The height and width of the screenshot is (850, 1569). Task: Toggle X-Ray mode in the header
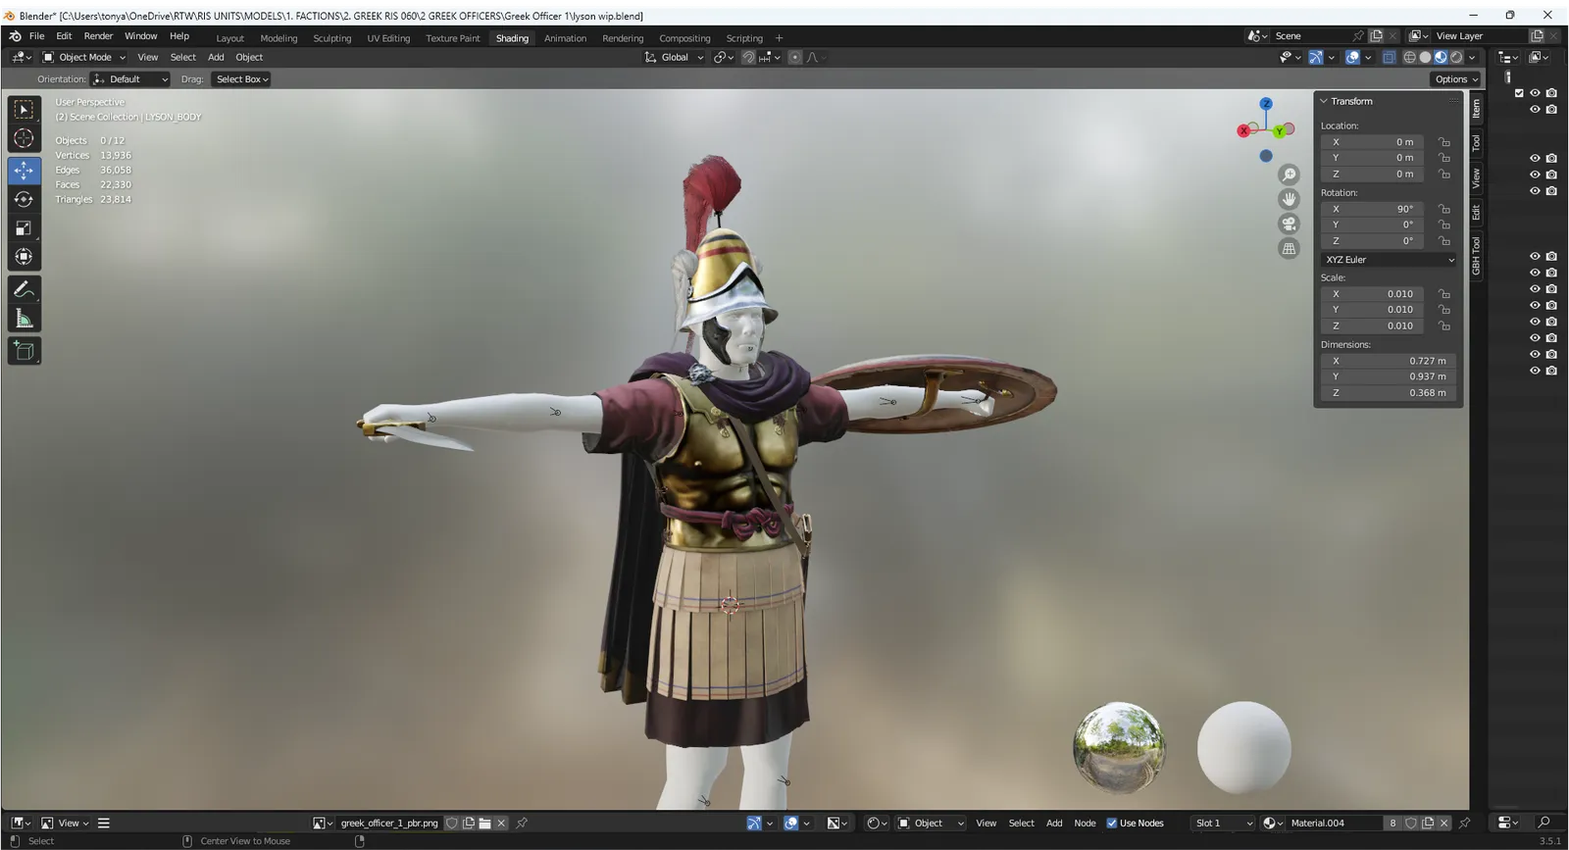1390,58
